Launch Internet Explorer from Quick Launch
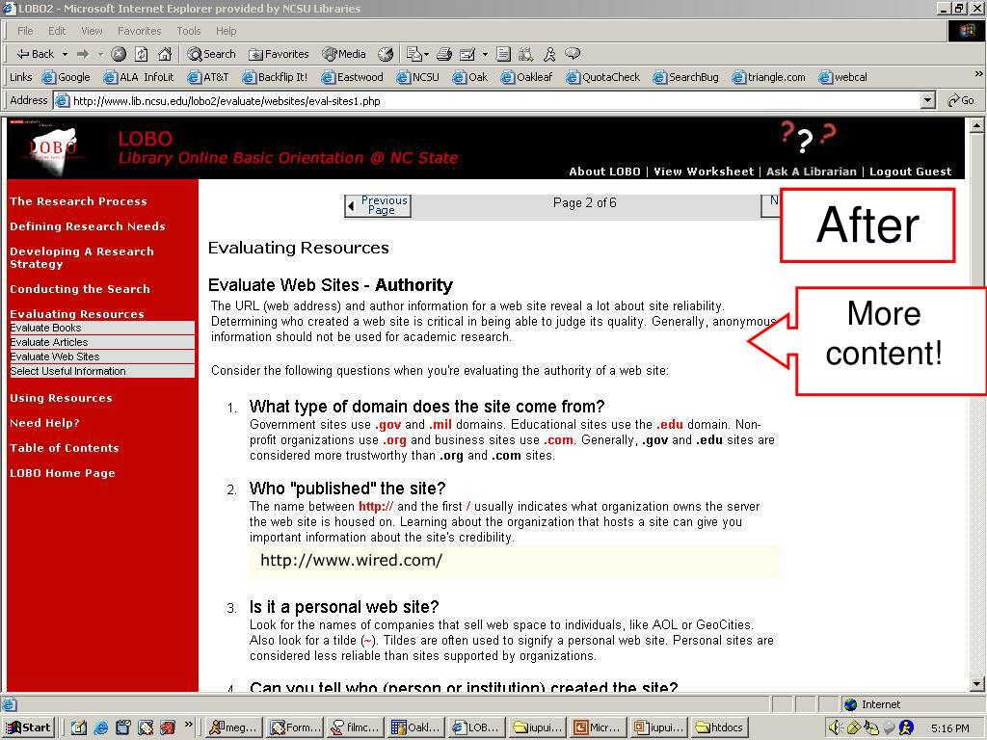 (100, 727)
